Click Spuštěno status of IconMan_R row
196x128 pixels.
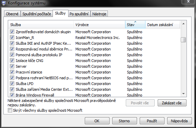135,38
